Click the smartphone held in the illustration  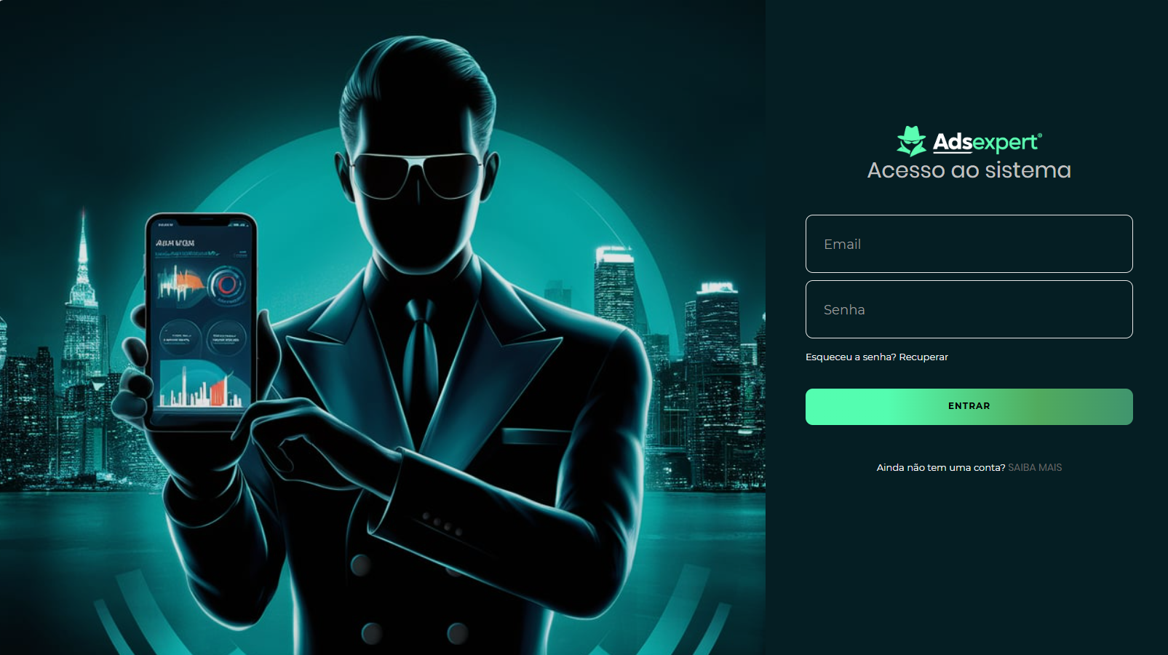coord(201,320)
